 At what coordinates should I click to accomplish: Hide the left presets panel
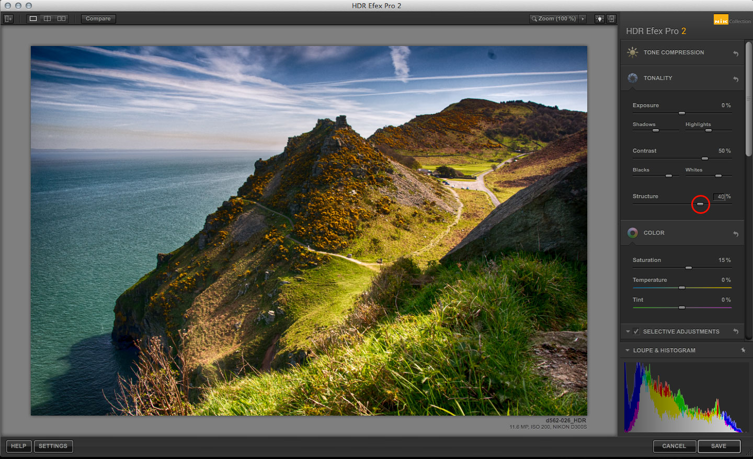[8, 19]
